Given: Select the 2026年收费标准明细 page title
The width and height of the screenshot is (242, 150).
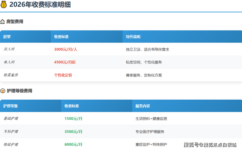Looking at the screenshot, I should (40, 5).
